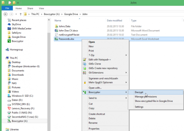Open Windows 8 SSD (C:) drive
Screen dimensions: 184x131
click(22, 96)
